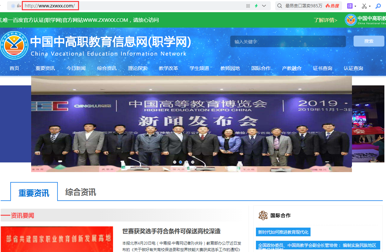
Task: Click the logo in the green top banner
Action: [351, 20]
